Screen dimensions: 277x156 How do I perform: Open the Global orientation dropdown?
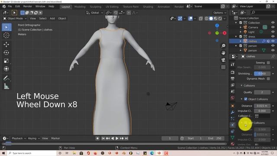point(95,13)
